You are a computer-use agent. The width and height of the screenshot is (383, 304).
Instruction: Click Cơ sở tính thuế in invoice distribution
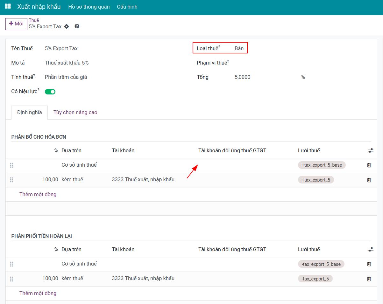(x=79, y=165)
